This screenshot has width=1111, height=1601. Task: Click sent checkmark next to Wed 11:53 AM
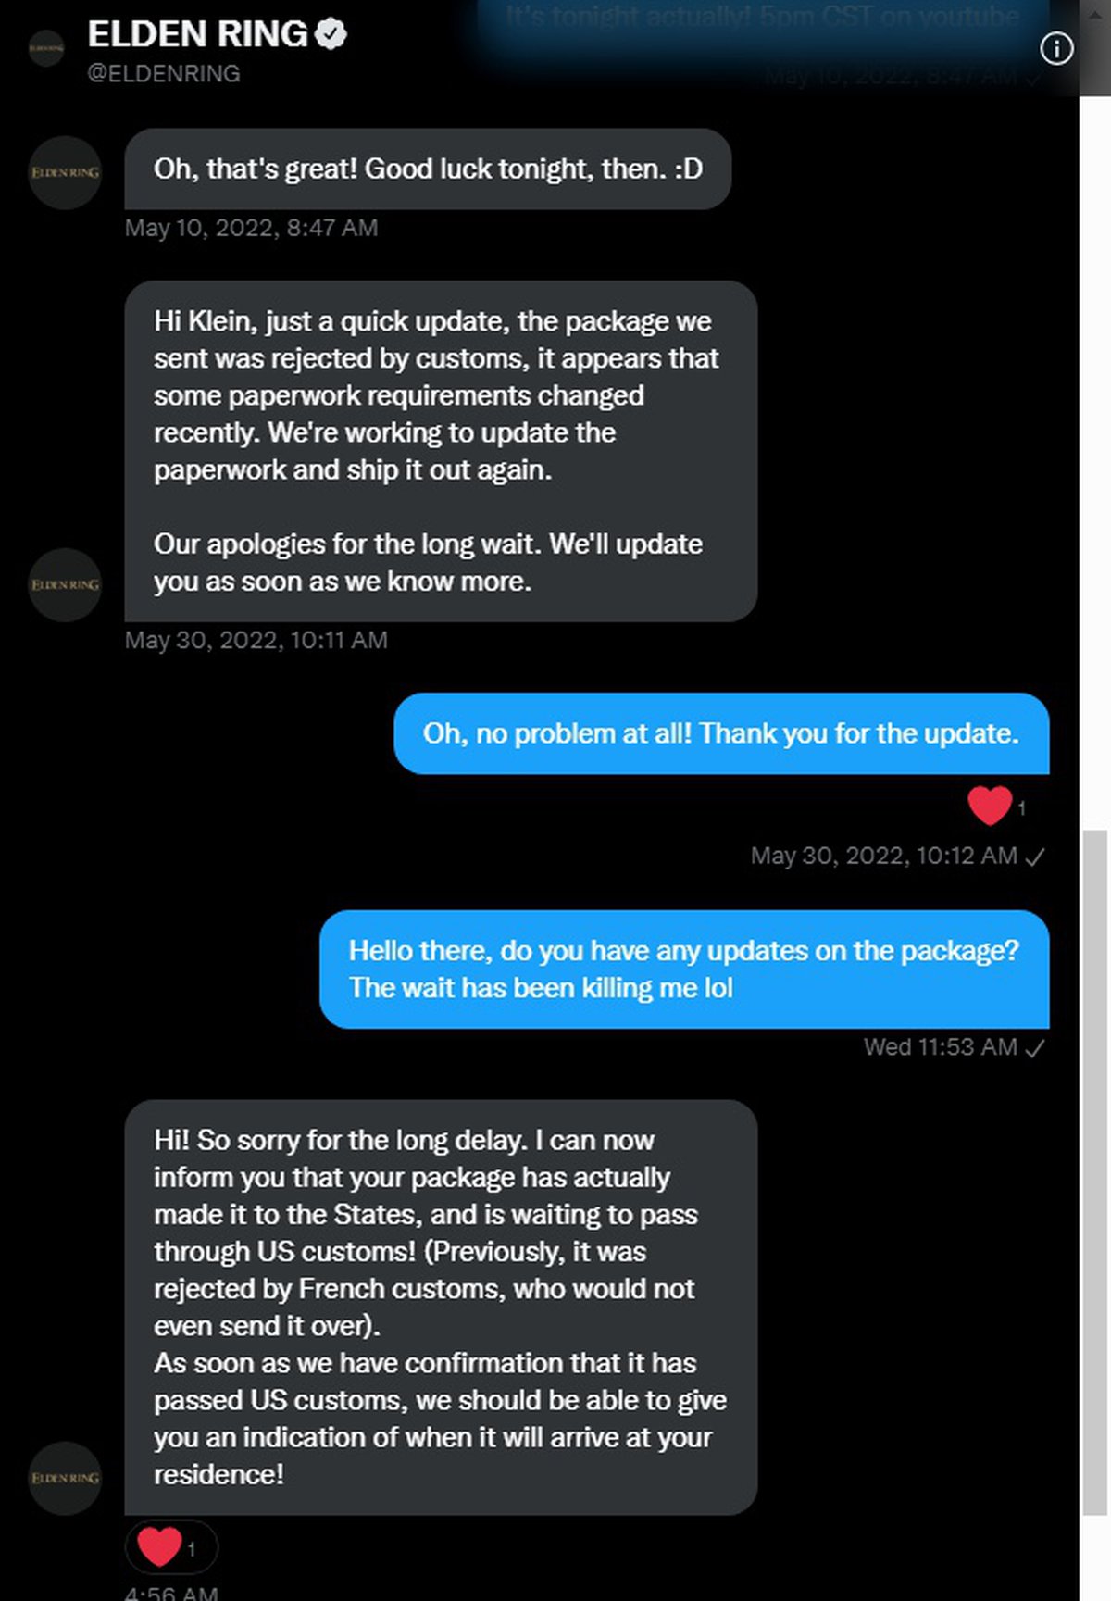pyautogui.click(x=1035, y=1048)
